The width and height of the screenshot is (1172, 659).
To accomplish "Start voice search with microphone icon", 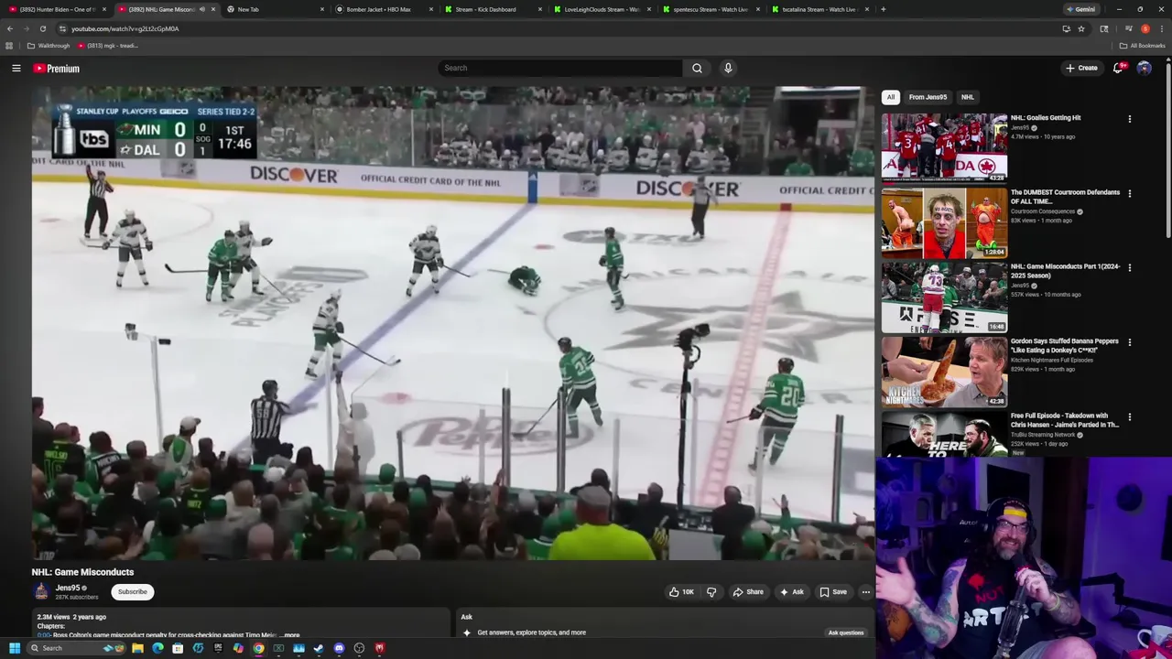I will click(728, 68).
